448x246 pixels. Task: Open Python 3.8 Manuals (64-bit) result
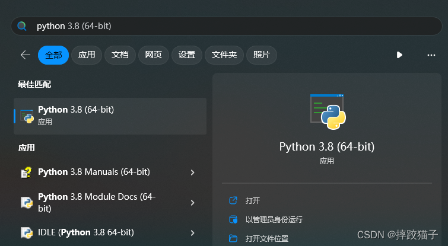coord(110,172)
